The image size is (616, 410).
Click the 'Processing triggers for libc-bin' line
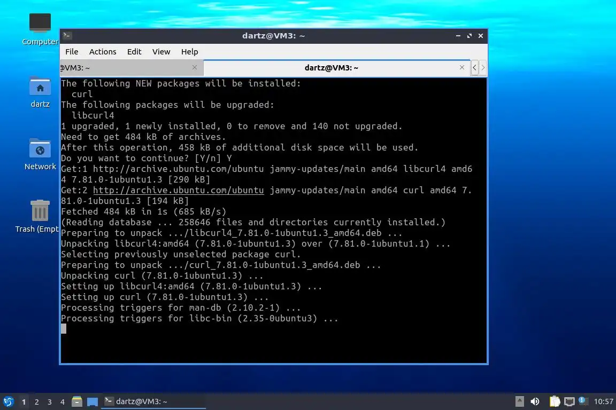pos(199,318)
